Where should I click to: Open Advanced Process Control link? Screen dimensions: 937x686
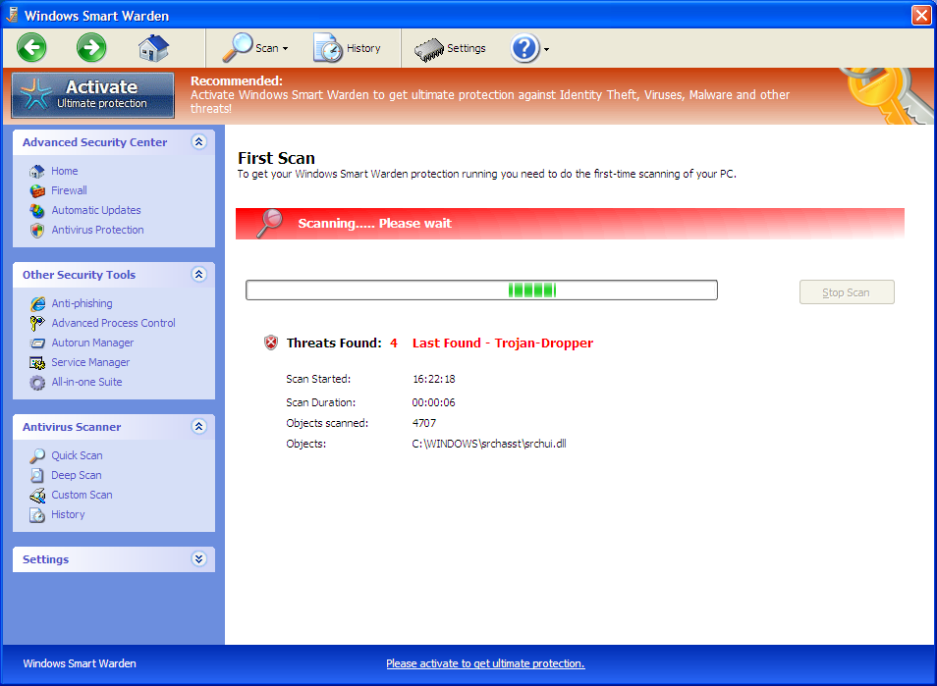(x=114, y=323)
